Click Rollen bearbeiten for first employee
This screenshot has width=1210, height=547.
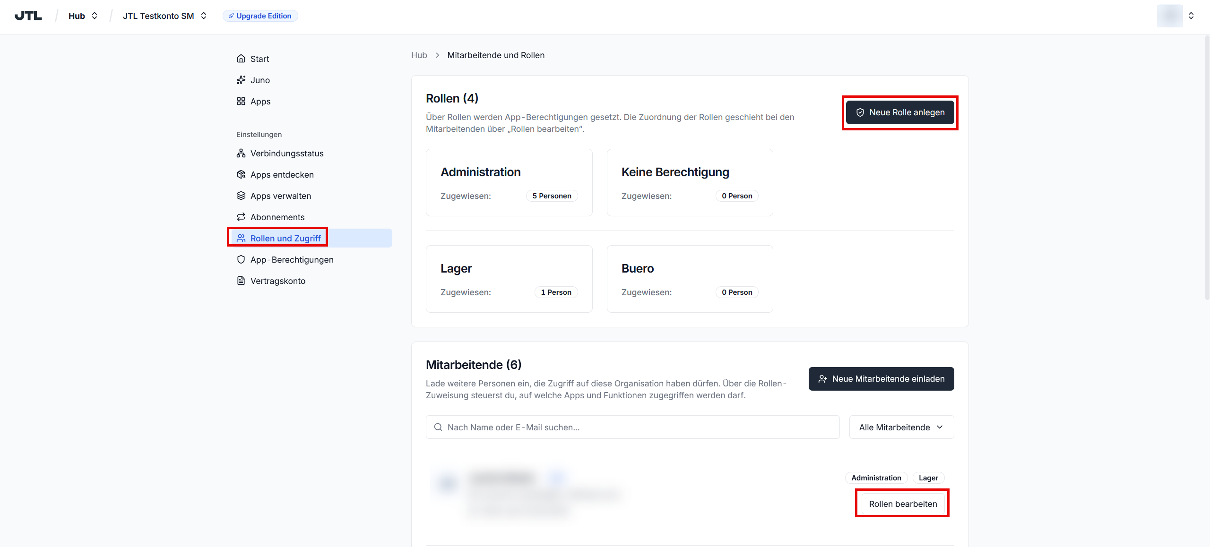903,504
